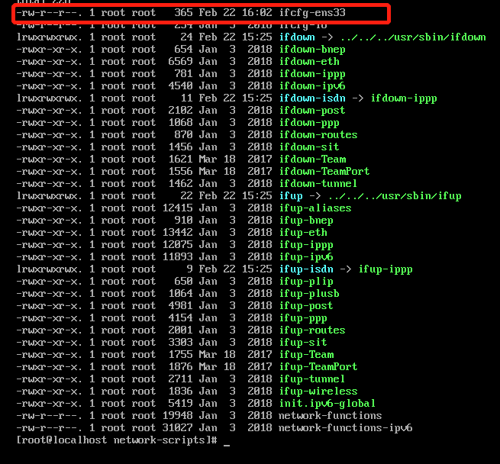Viewport: 500px width, 464px height.
Task: Click the ifdown symlink name
Action: click(297, 37)
